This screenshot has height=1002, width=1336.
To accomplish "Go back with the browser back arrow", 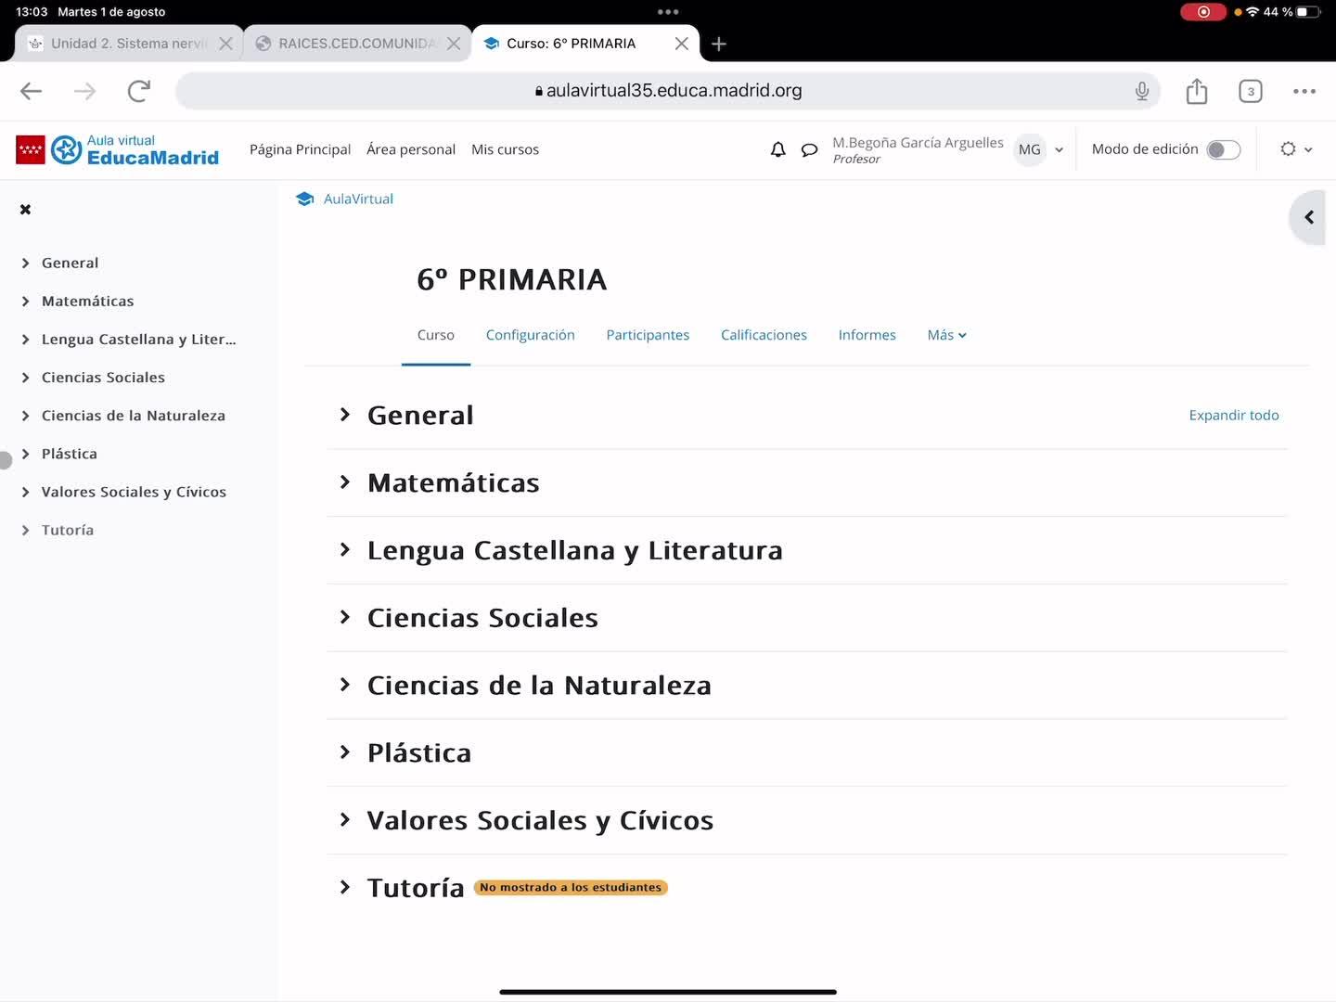I will click(x=32, y=91).
